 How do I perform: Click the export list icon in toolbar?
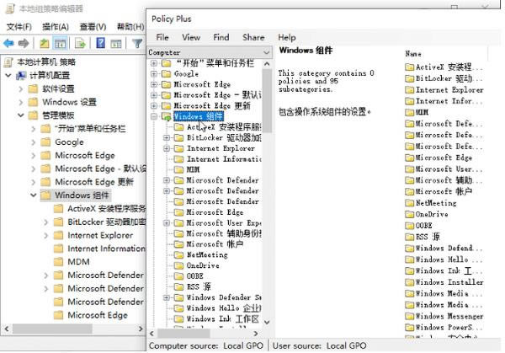coord(80,43)
